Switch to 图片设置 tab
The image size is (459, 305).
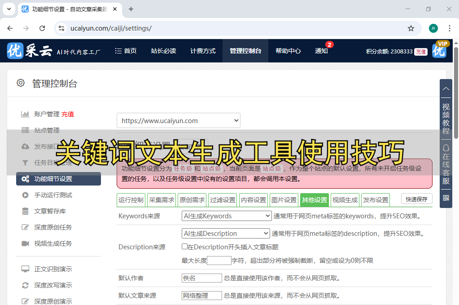click(x=284, y=200)
